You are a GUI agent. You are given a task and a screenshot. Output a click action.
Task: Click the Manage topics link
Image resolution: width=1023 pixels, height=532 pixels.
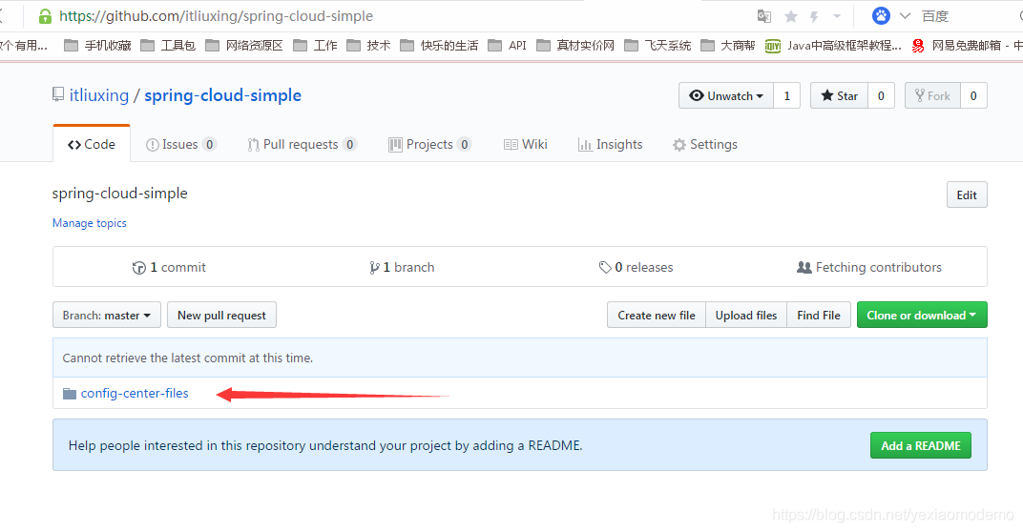(x=90, y=223)
